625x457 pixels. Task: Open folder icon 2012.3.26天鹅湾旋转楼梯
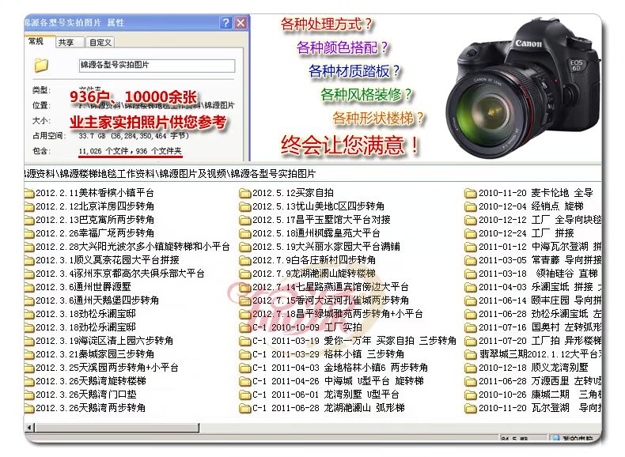(x=29, y=382)
